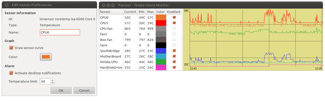The width and height of the screenshot is (325, 101).
Task: Sort table by Min column header
Action: [142, 12]
